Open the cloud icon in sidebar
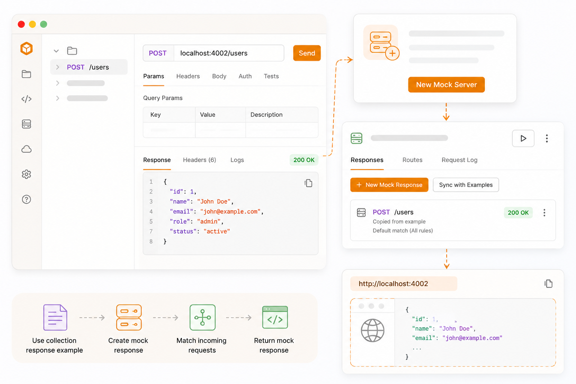 pos(26,149)
